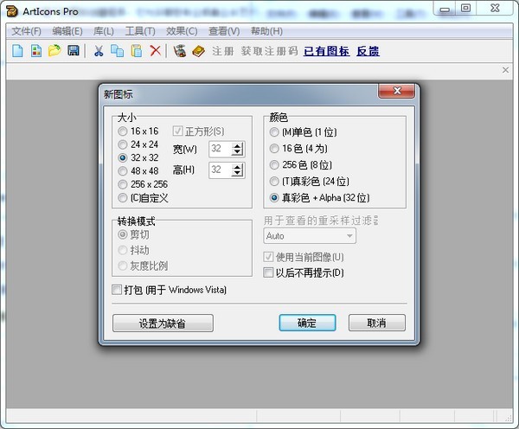The image size is (519, 429).
Task: Select the 剪切 conversion mode
Action: pyautogui.click(x=133, y=234)
